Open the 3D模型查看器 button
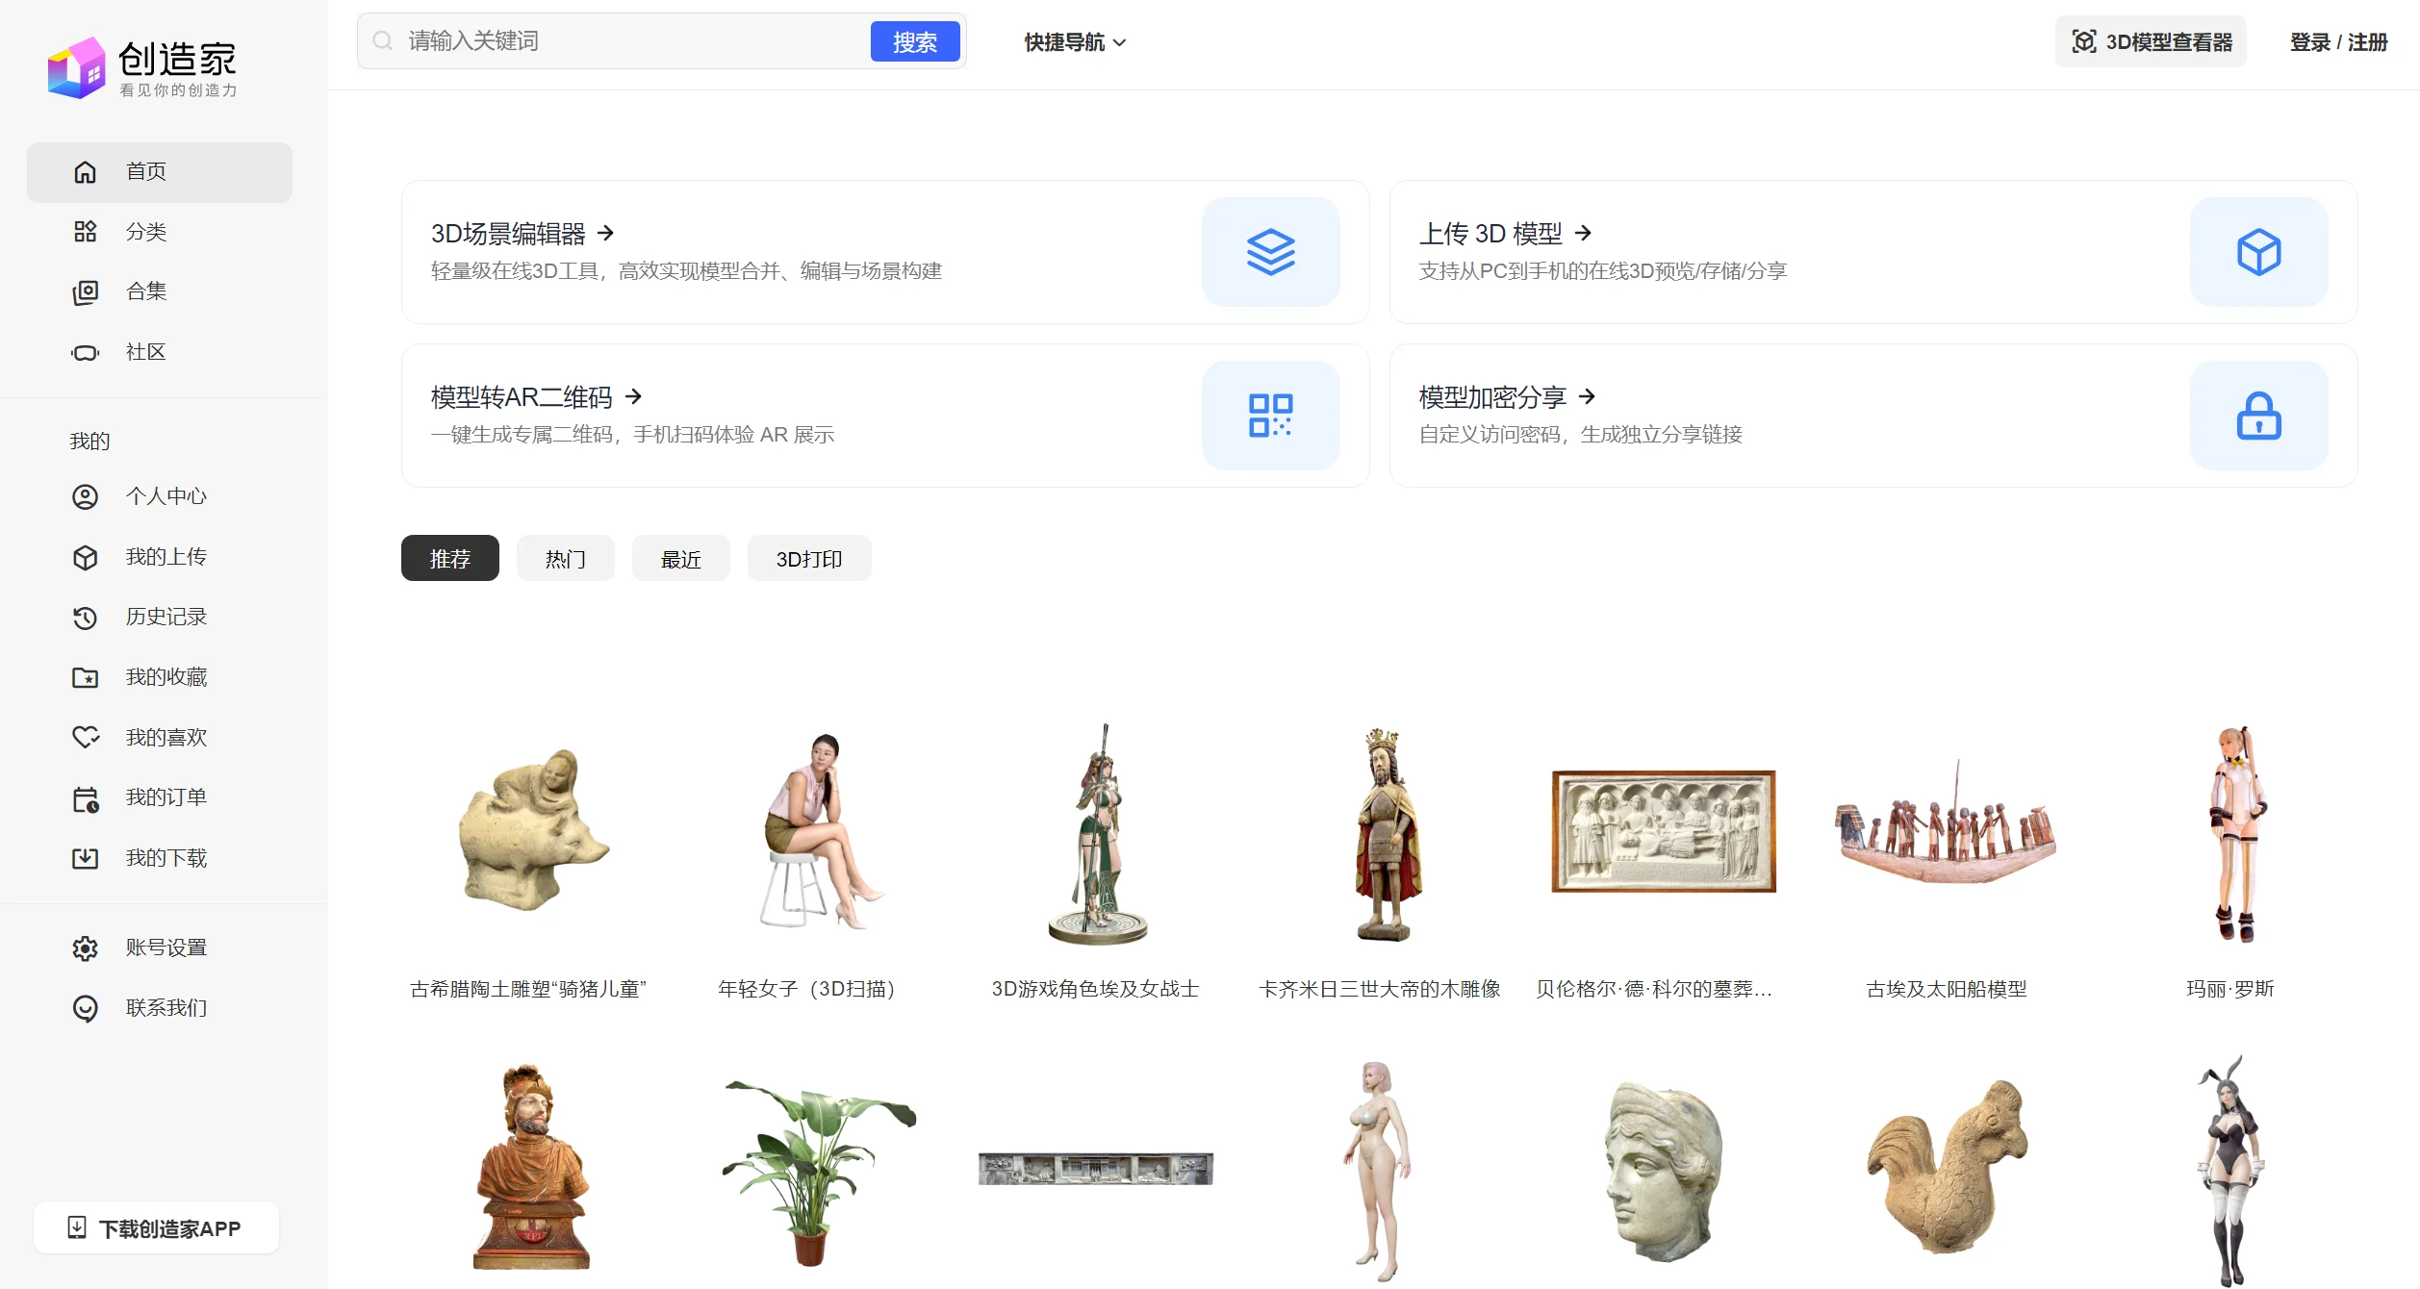The image size is (2420, 1289). coord(2150,42)
